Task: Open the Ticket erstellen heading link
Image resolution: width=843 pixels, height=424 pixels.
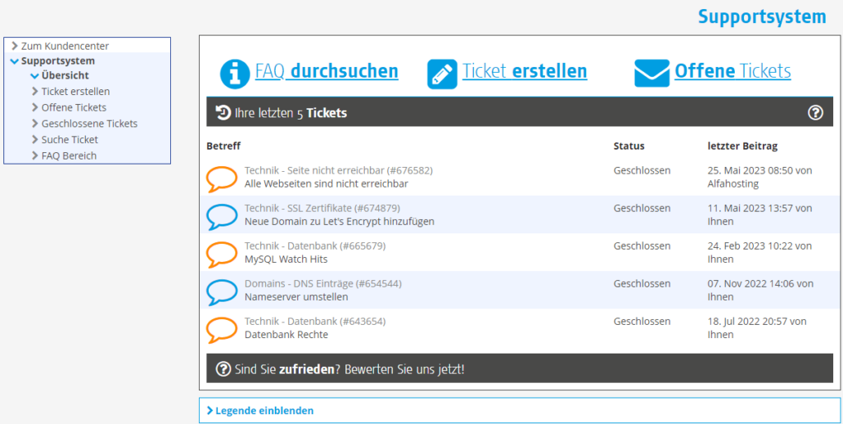Action: click(525, 71)
